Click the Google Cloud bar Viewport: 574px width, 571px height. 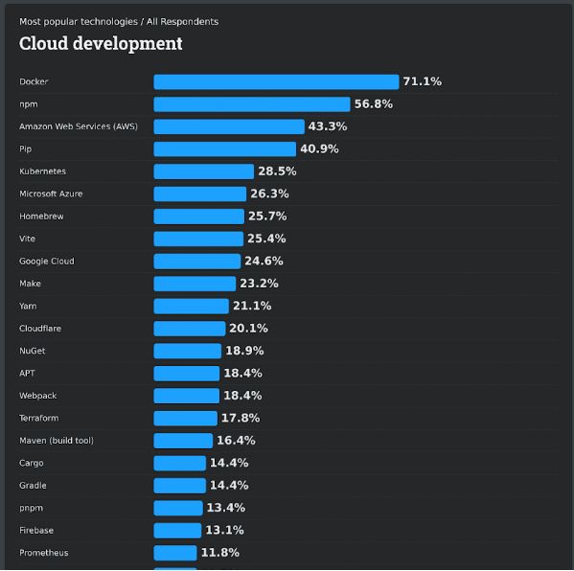(197, 262)
